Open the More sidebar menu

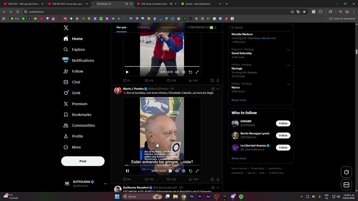click(72, 147)
